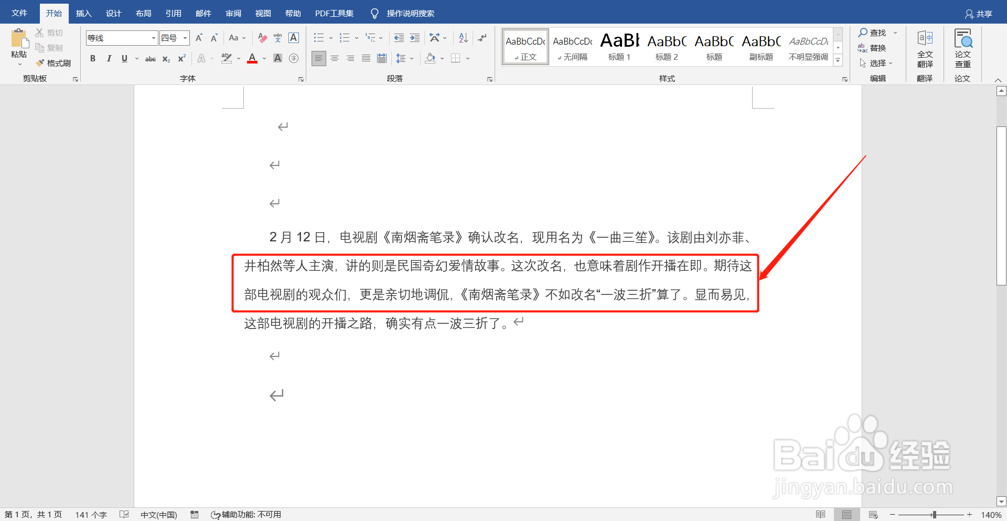Toggle superscript formatting

(x=181, y=58)
